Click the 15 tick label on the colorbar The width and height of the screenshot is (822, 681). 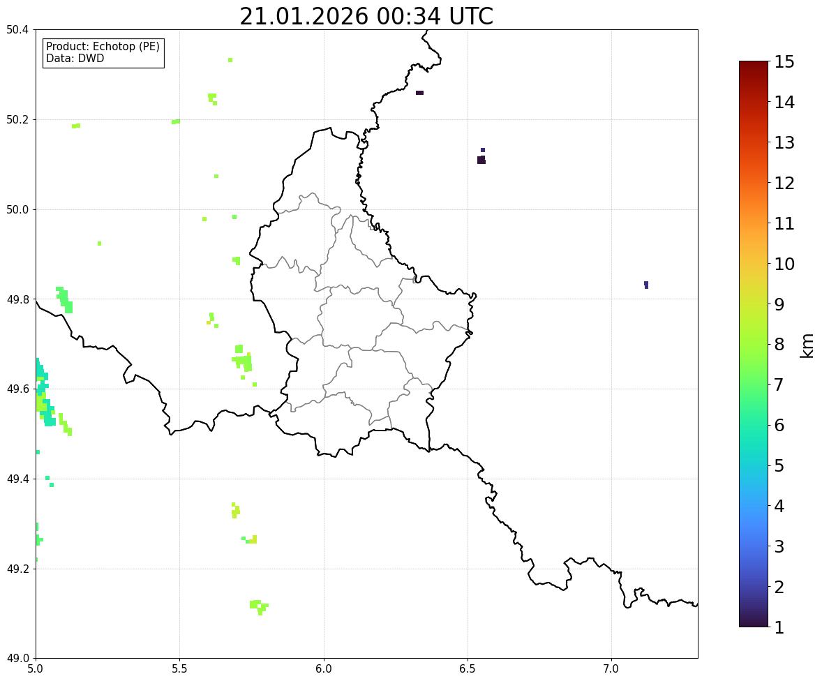[784, 62]
